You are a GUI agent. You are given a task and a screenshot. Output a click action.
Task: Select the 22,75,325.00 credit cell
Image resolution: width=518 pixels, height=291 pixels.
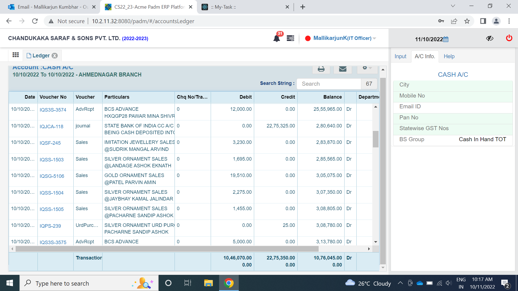point(275,129)
